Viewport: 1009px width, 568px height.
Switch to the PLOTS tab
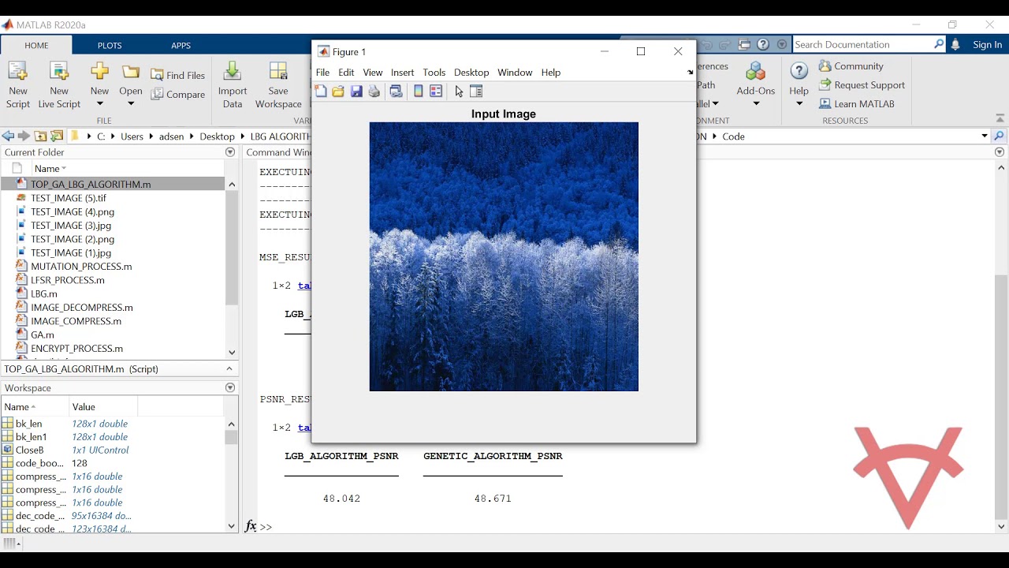point(110,46)
